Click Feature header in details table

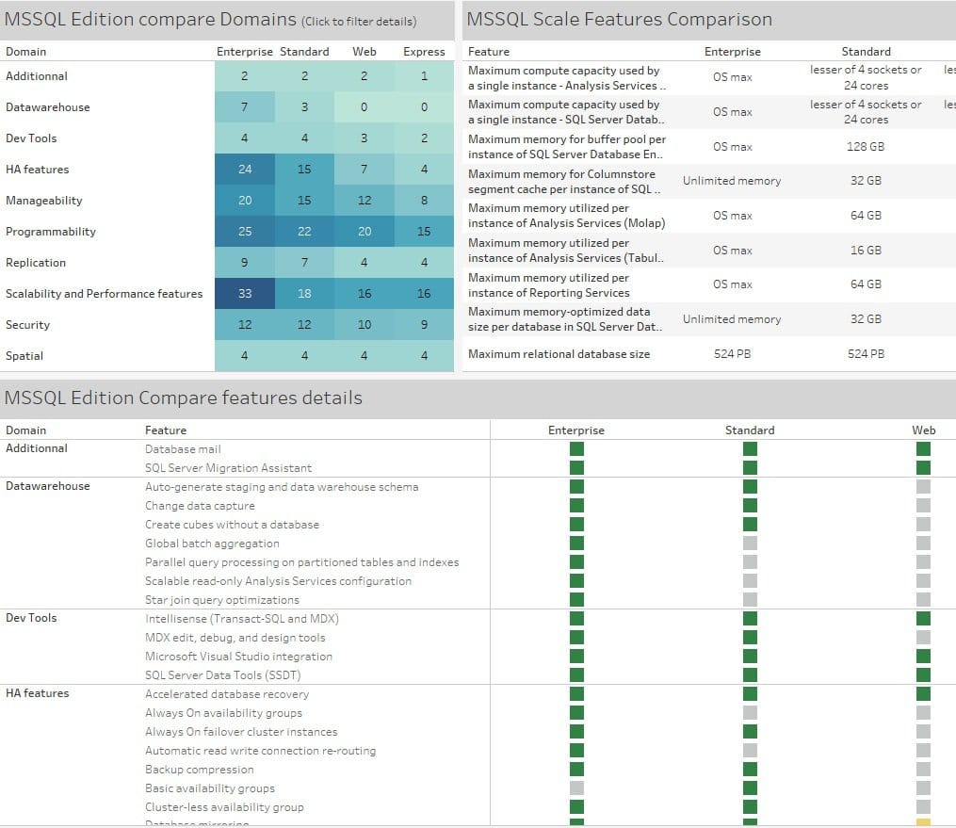pyautogui.click(x=165, y=430)
